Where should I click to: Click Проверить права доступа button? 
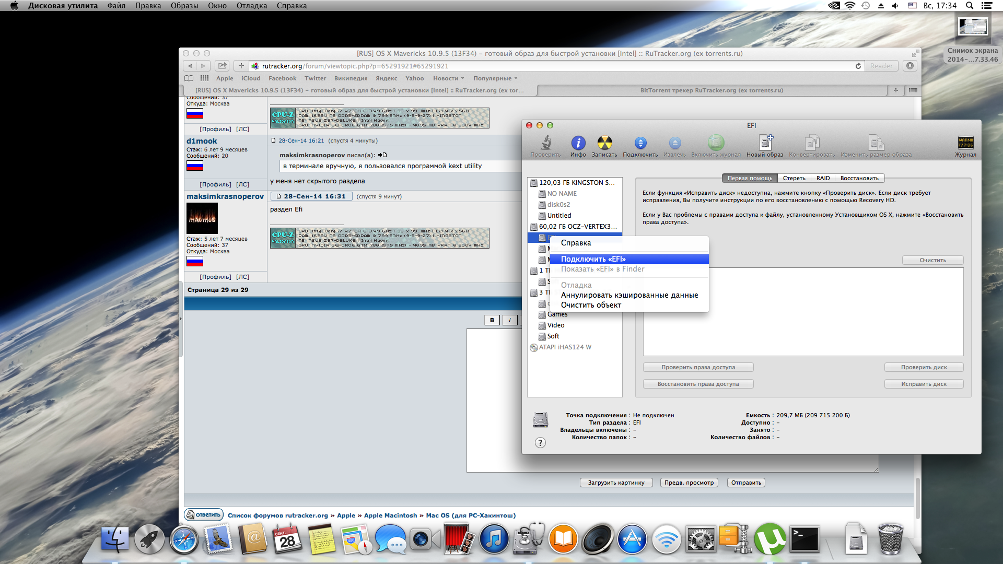[x=698, y=367]
